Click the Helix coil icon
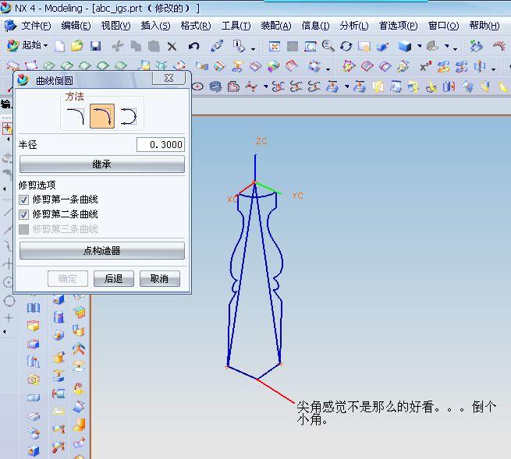 coord(215,87)
